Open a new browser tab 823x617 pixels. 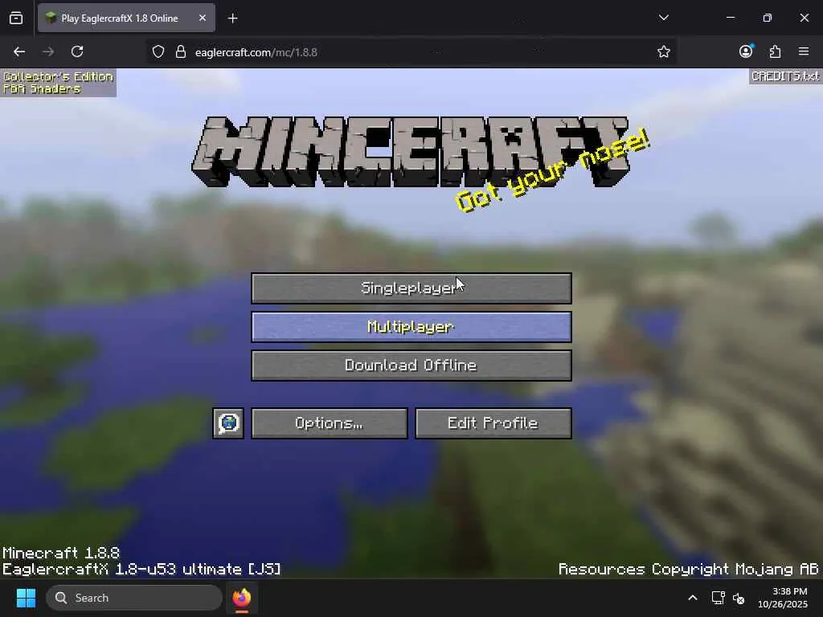click(232, 18)
